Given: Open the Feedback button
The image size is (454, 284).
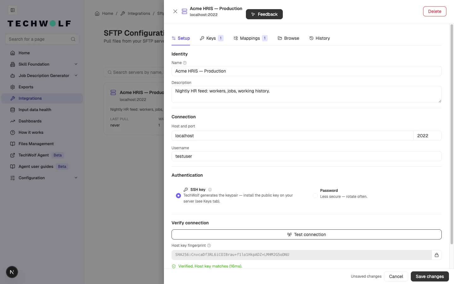Looking at the screenshot, I should pyautogui.click(x=264, y=14).
